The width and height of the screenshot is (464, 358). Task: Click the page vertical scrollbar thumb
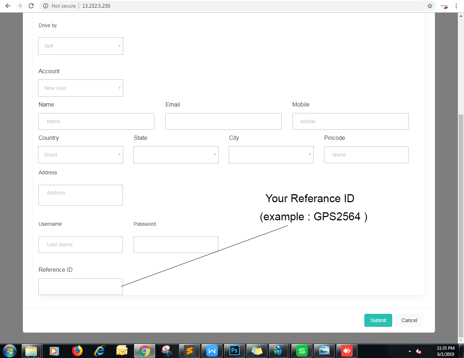coord(461,225)
